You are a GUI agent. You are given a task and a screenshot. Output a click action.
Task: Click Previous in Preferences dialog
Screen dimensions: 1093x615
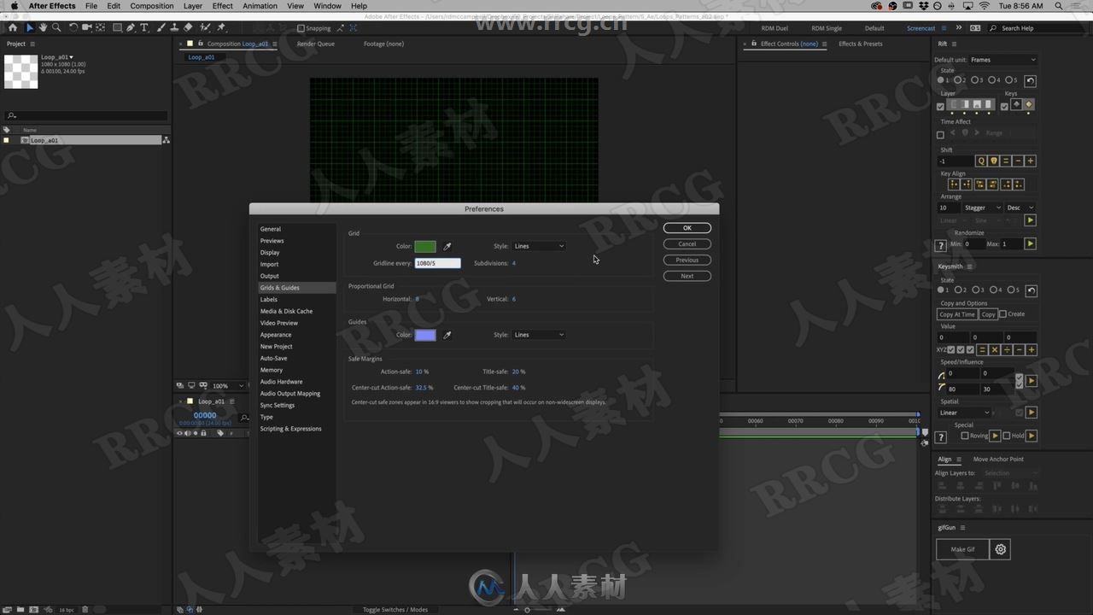[687, 260]
